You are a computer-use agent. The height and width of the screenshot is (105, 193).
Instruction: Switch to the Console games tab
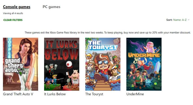[17, 7]
